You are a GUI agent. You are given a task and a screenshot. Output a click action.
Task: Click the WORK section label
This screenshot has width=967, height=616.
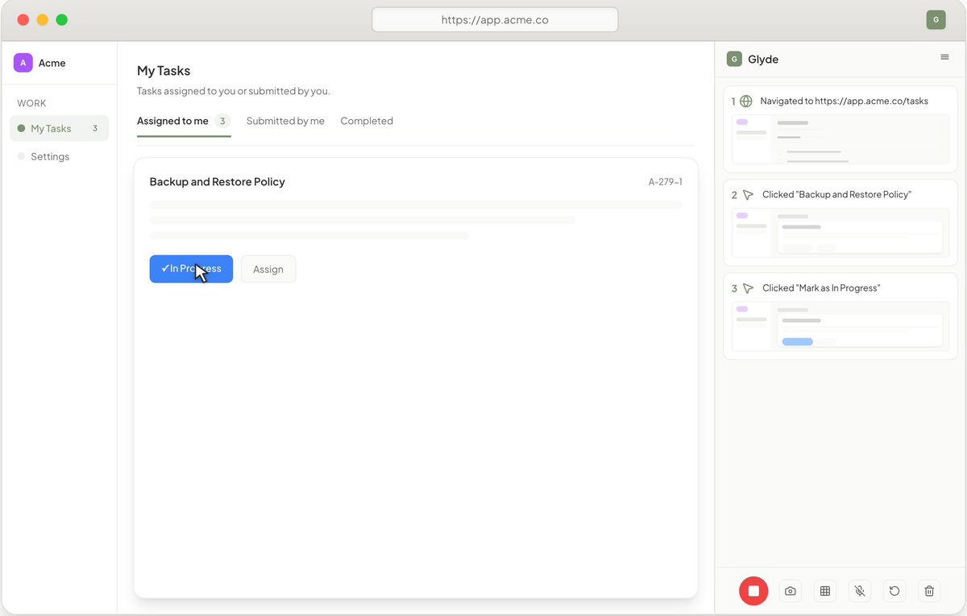point(32,103)
